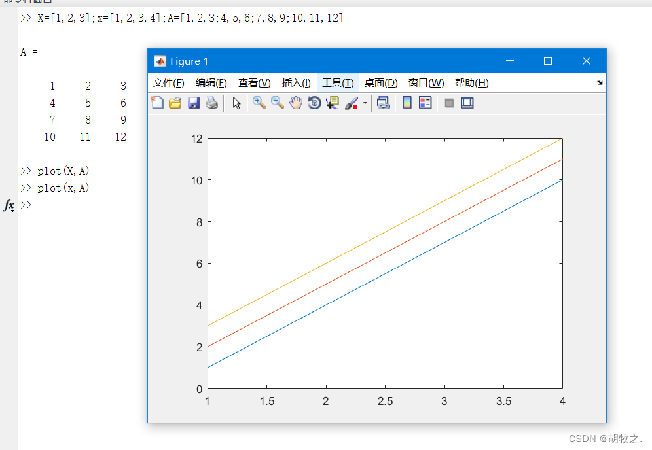Click the blue line in the plot

(385, 273)
